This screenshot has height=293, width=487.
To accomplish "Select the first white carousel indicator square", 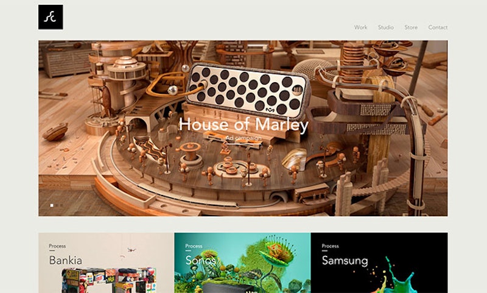I will tap(52, 205).
